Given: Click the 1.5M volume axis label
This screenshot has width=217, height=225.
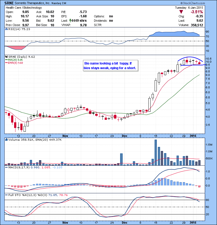Looking at the screenshot, I should pyautogui.click(x=209, y=145).
